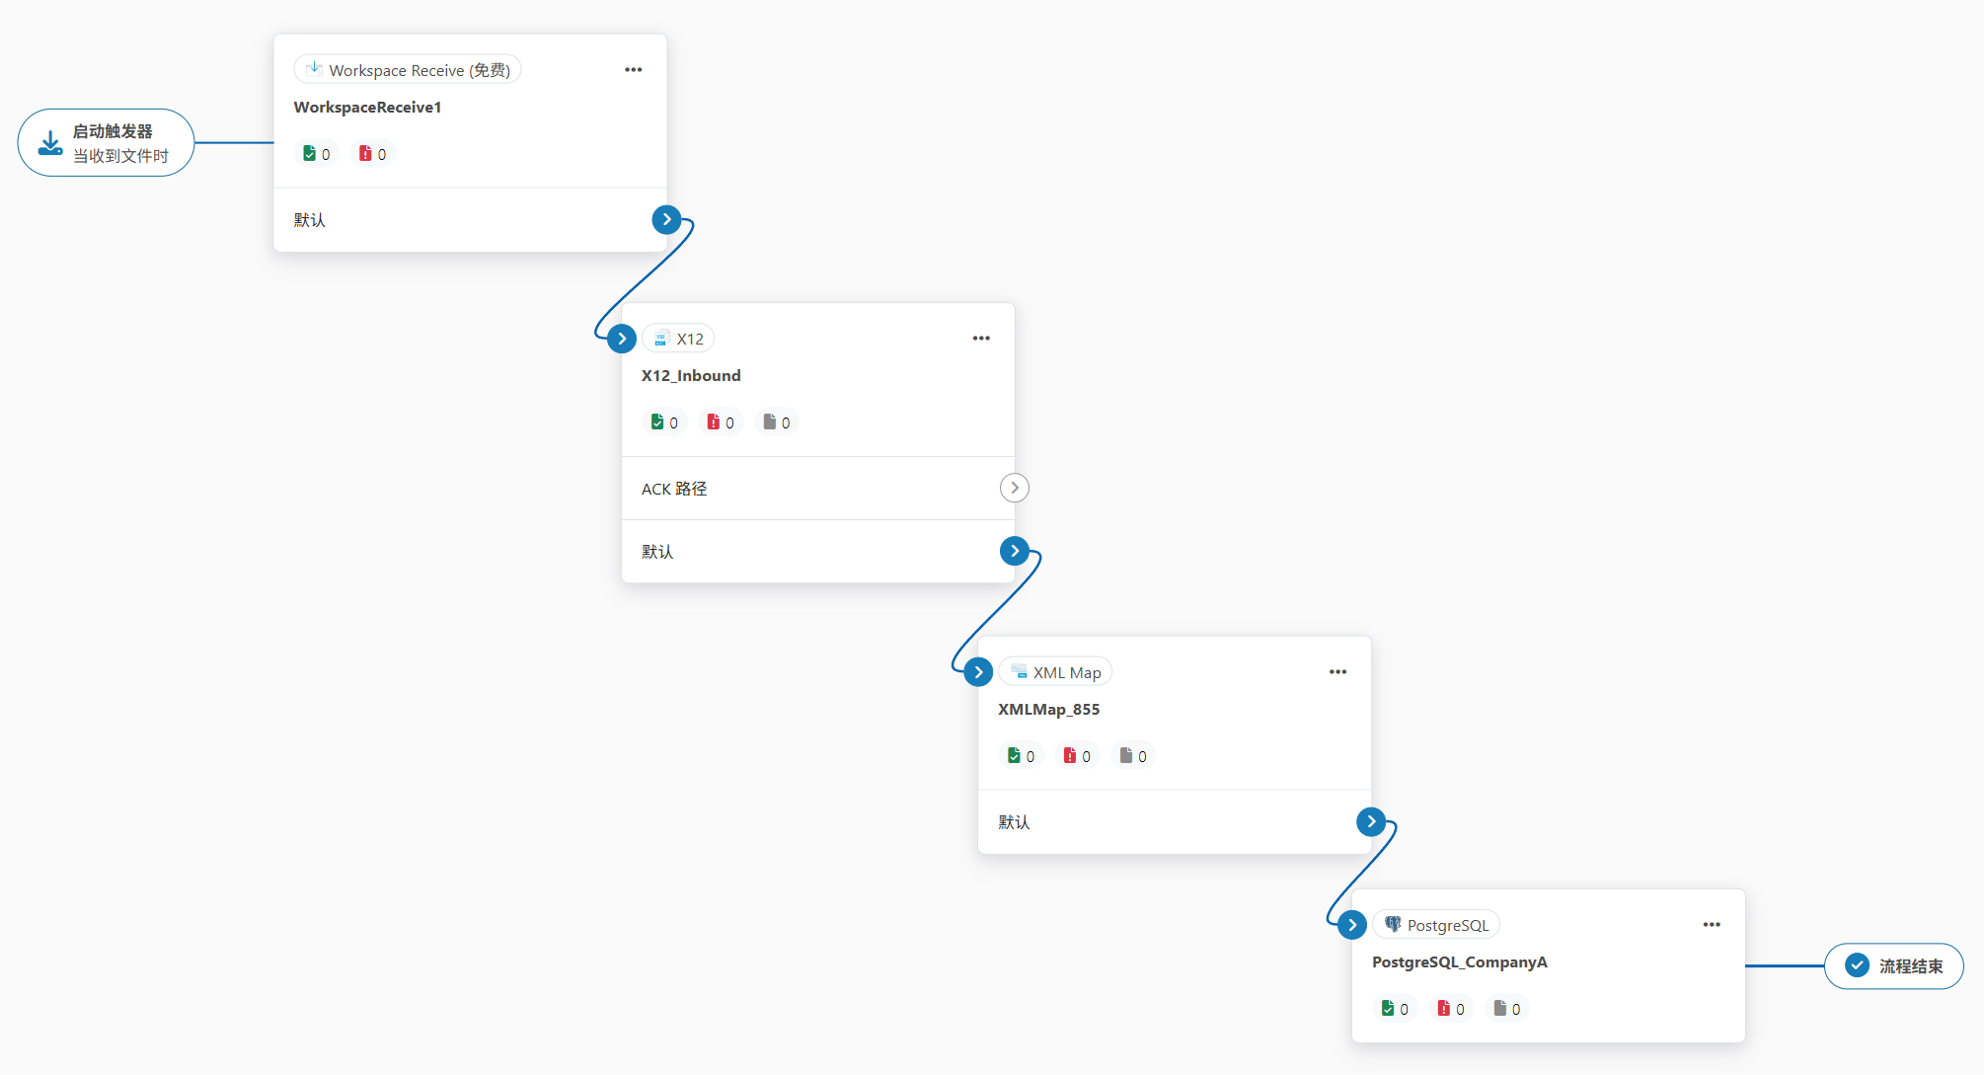The width and height of the screenshot is (1984, 1075).
Task: Click the PostgreSQL connector type tag
Action: tap(1436, 925)
